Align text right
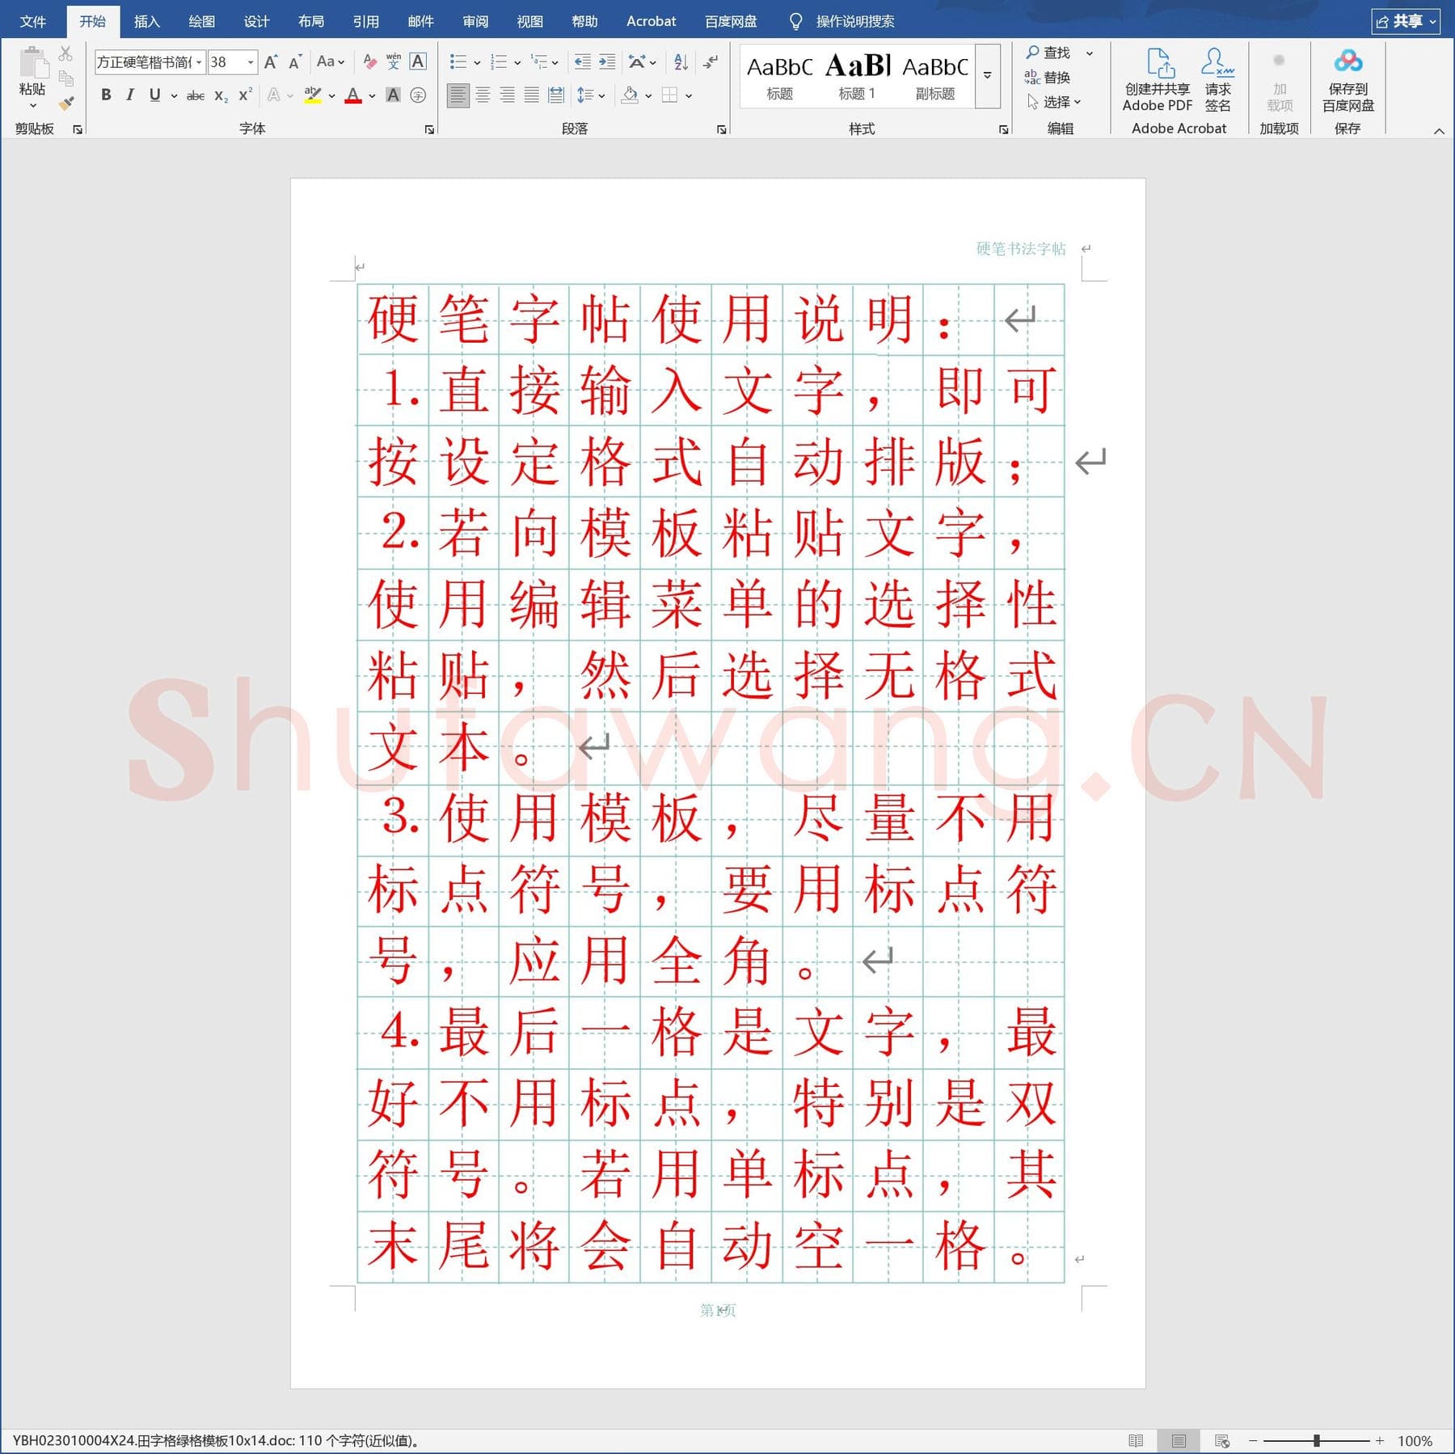The width and height of the screenshot is (1455, 1454). click(507, 95)
